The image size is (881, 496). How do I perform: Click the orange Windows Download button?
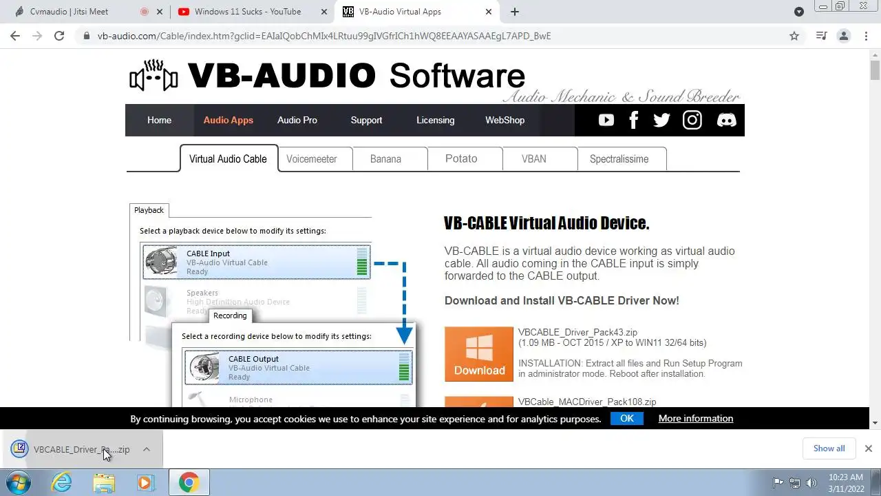pyautogui.click(x=479, y=354)
